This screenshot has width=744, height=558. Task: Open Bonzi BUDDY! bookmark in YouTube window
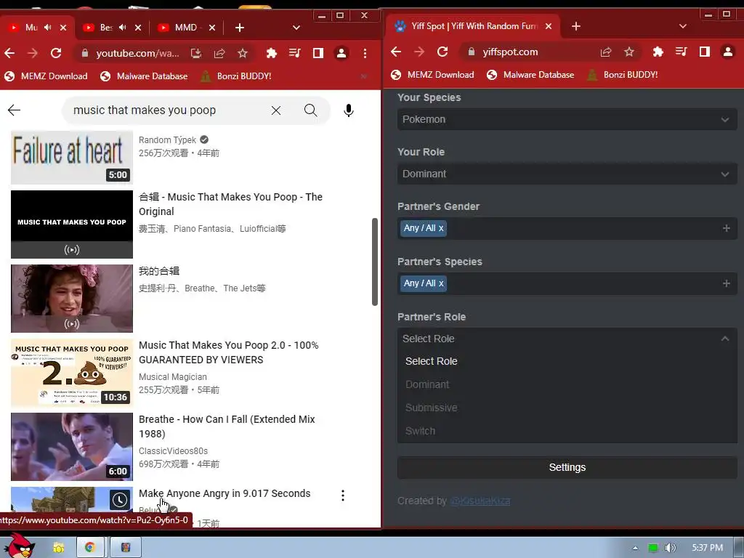tap(236, 76)
